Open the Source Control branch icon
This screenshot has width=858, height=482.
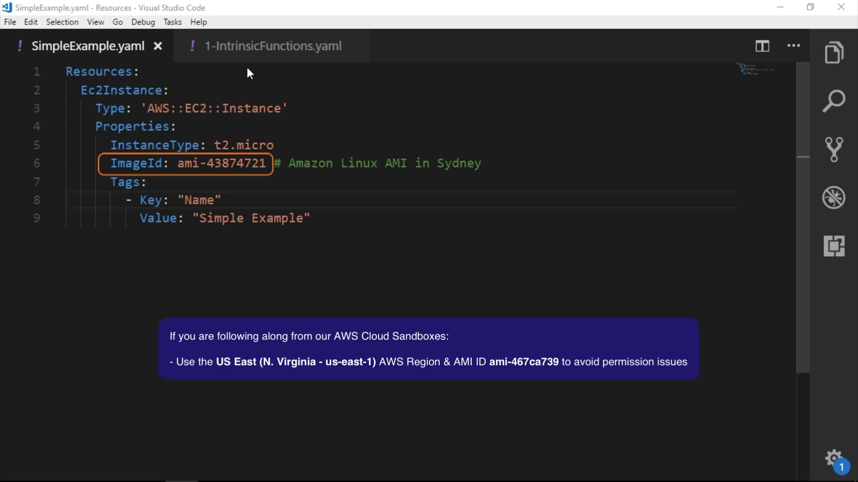pyautogui.click(x=834, y=149)
